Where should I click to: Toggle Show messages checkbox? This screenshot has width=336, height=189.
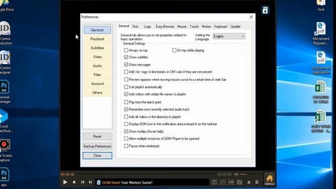click(x=126, y=65)
